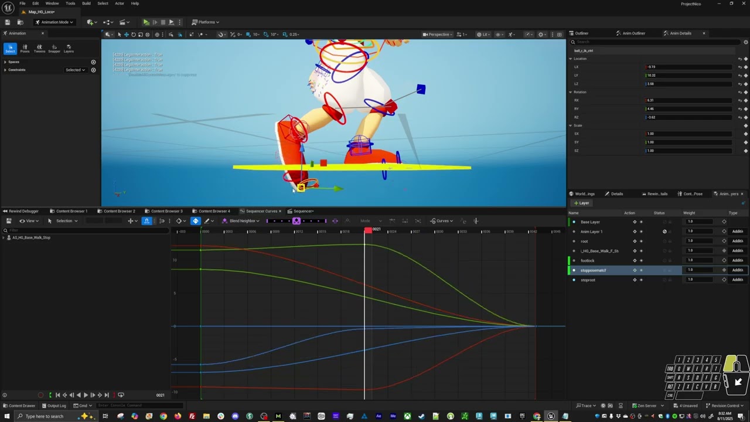Open the Layers animation tool
Screen dimensions: 750x422
69,49
